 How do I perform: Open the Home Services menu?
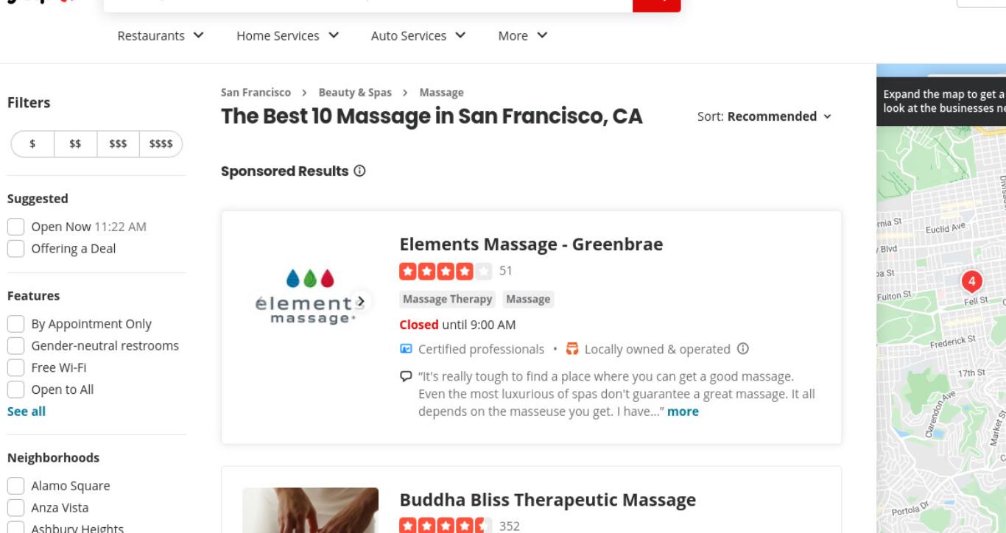288,35
